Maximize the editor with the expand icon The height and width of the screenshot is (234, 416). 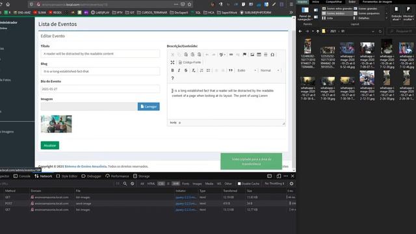pyautogui.click(x=172, y=62)
